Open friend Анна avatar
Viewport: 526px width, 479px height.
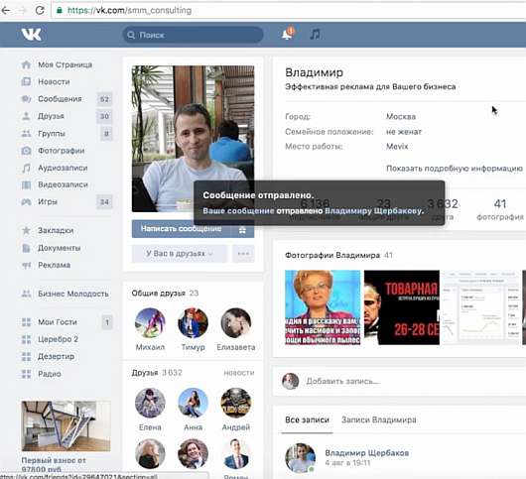[193, 404]
